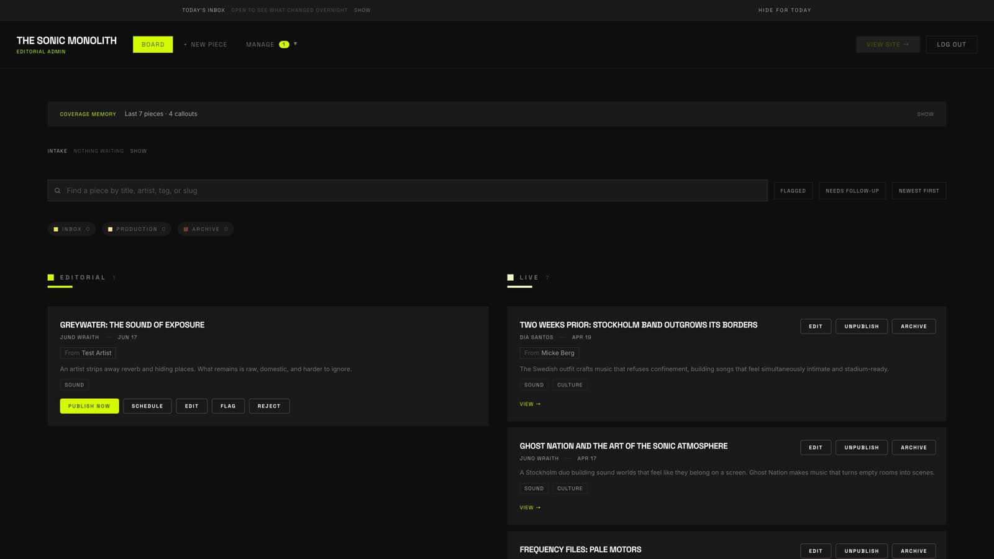Toggle the Flagged filter
This screenshot has width=994, height=559.
pyautogui.click(x=793, y=191)
